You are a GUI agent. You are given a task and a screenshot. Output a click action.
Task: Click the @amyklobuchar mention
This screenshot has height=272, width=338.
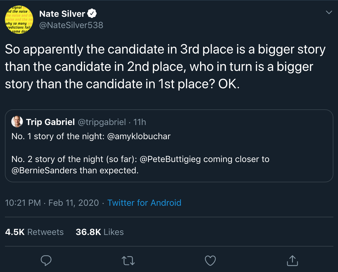coord(139,136)
